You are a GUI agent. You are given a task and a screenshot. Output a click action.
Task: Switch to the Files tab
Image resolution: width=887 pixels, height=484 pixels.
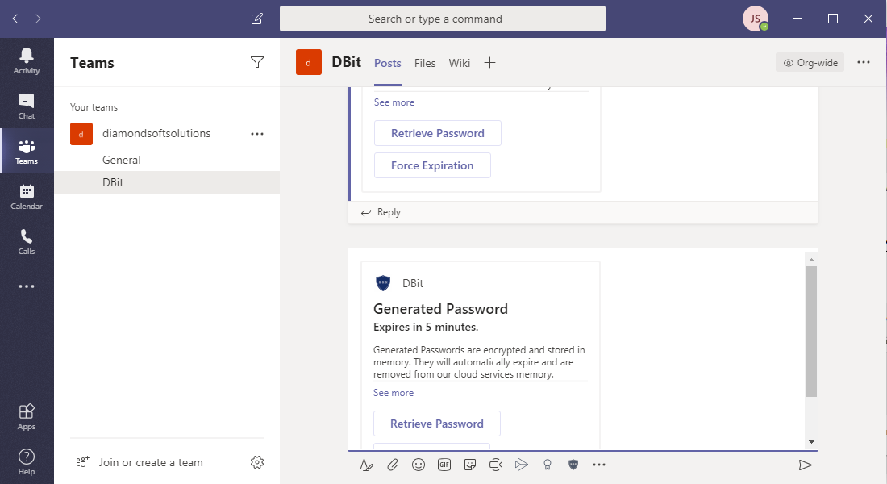point(425,63)
